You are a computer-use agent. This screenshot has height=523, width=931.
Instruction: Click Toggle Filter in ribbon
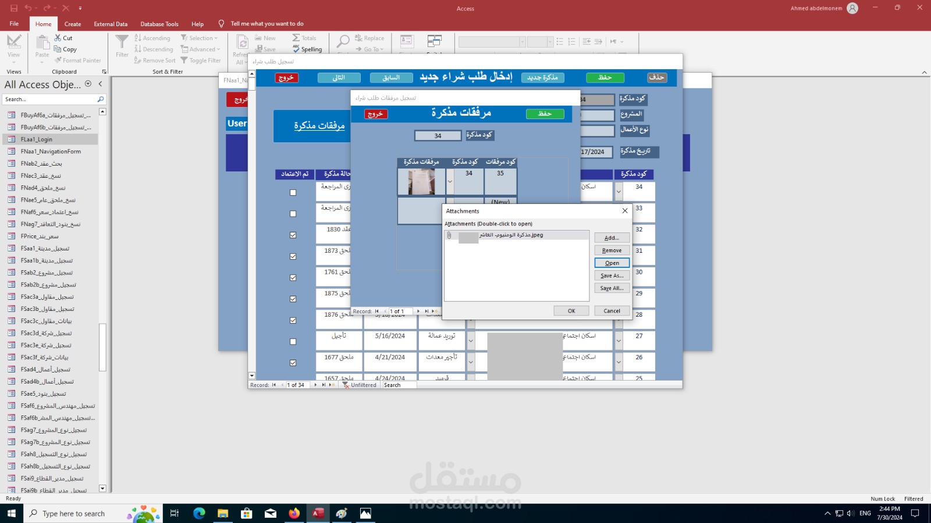201,60
